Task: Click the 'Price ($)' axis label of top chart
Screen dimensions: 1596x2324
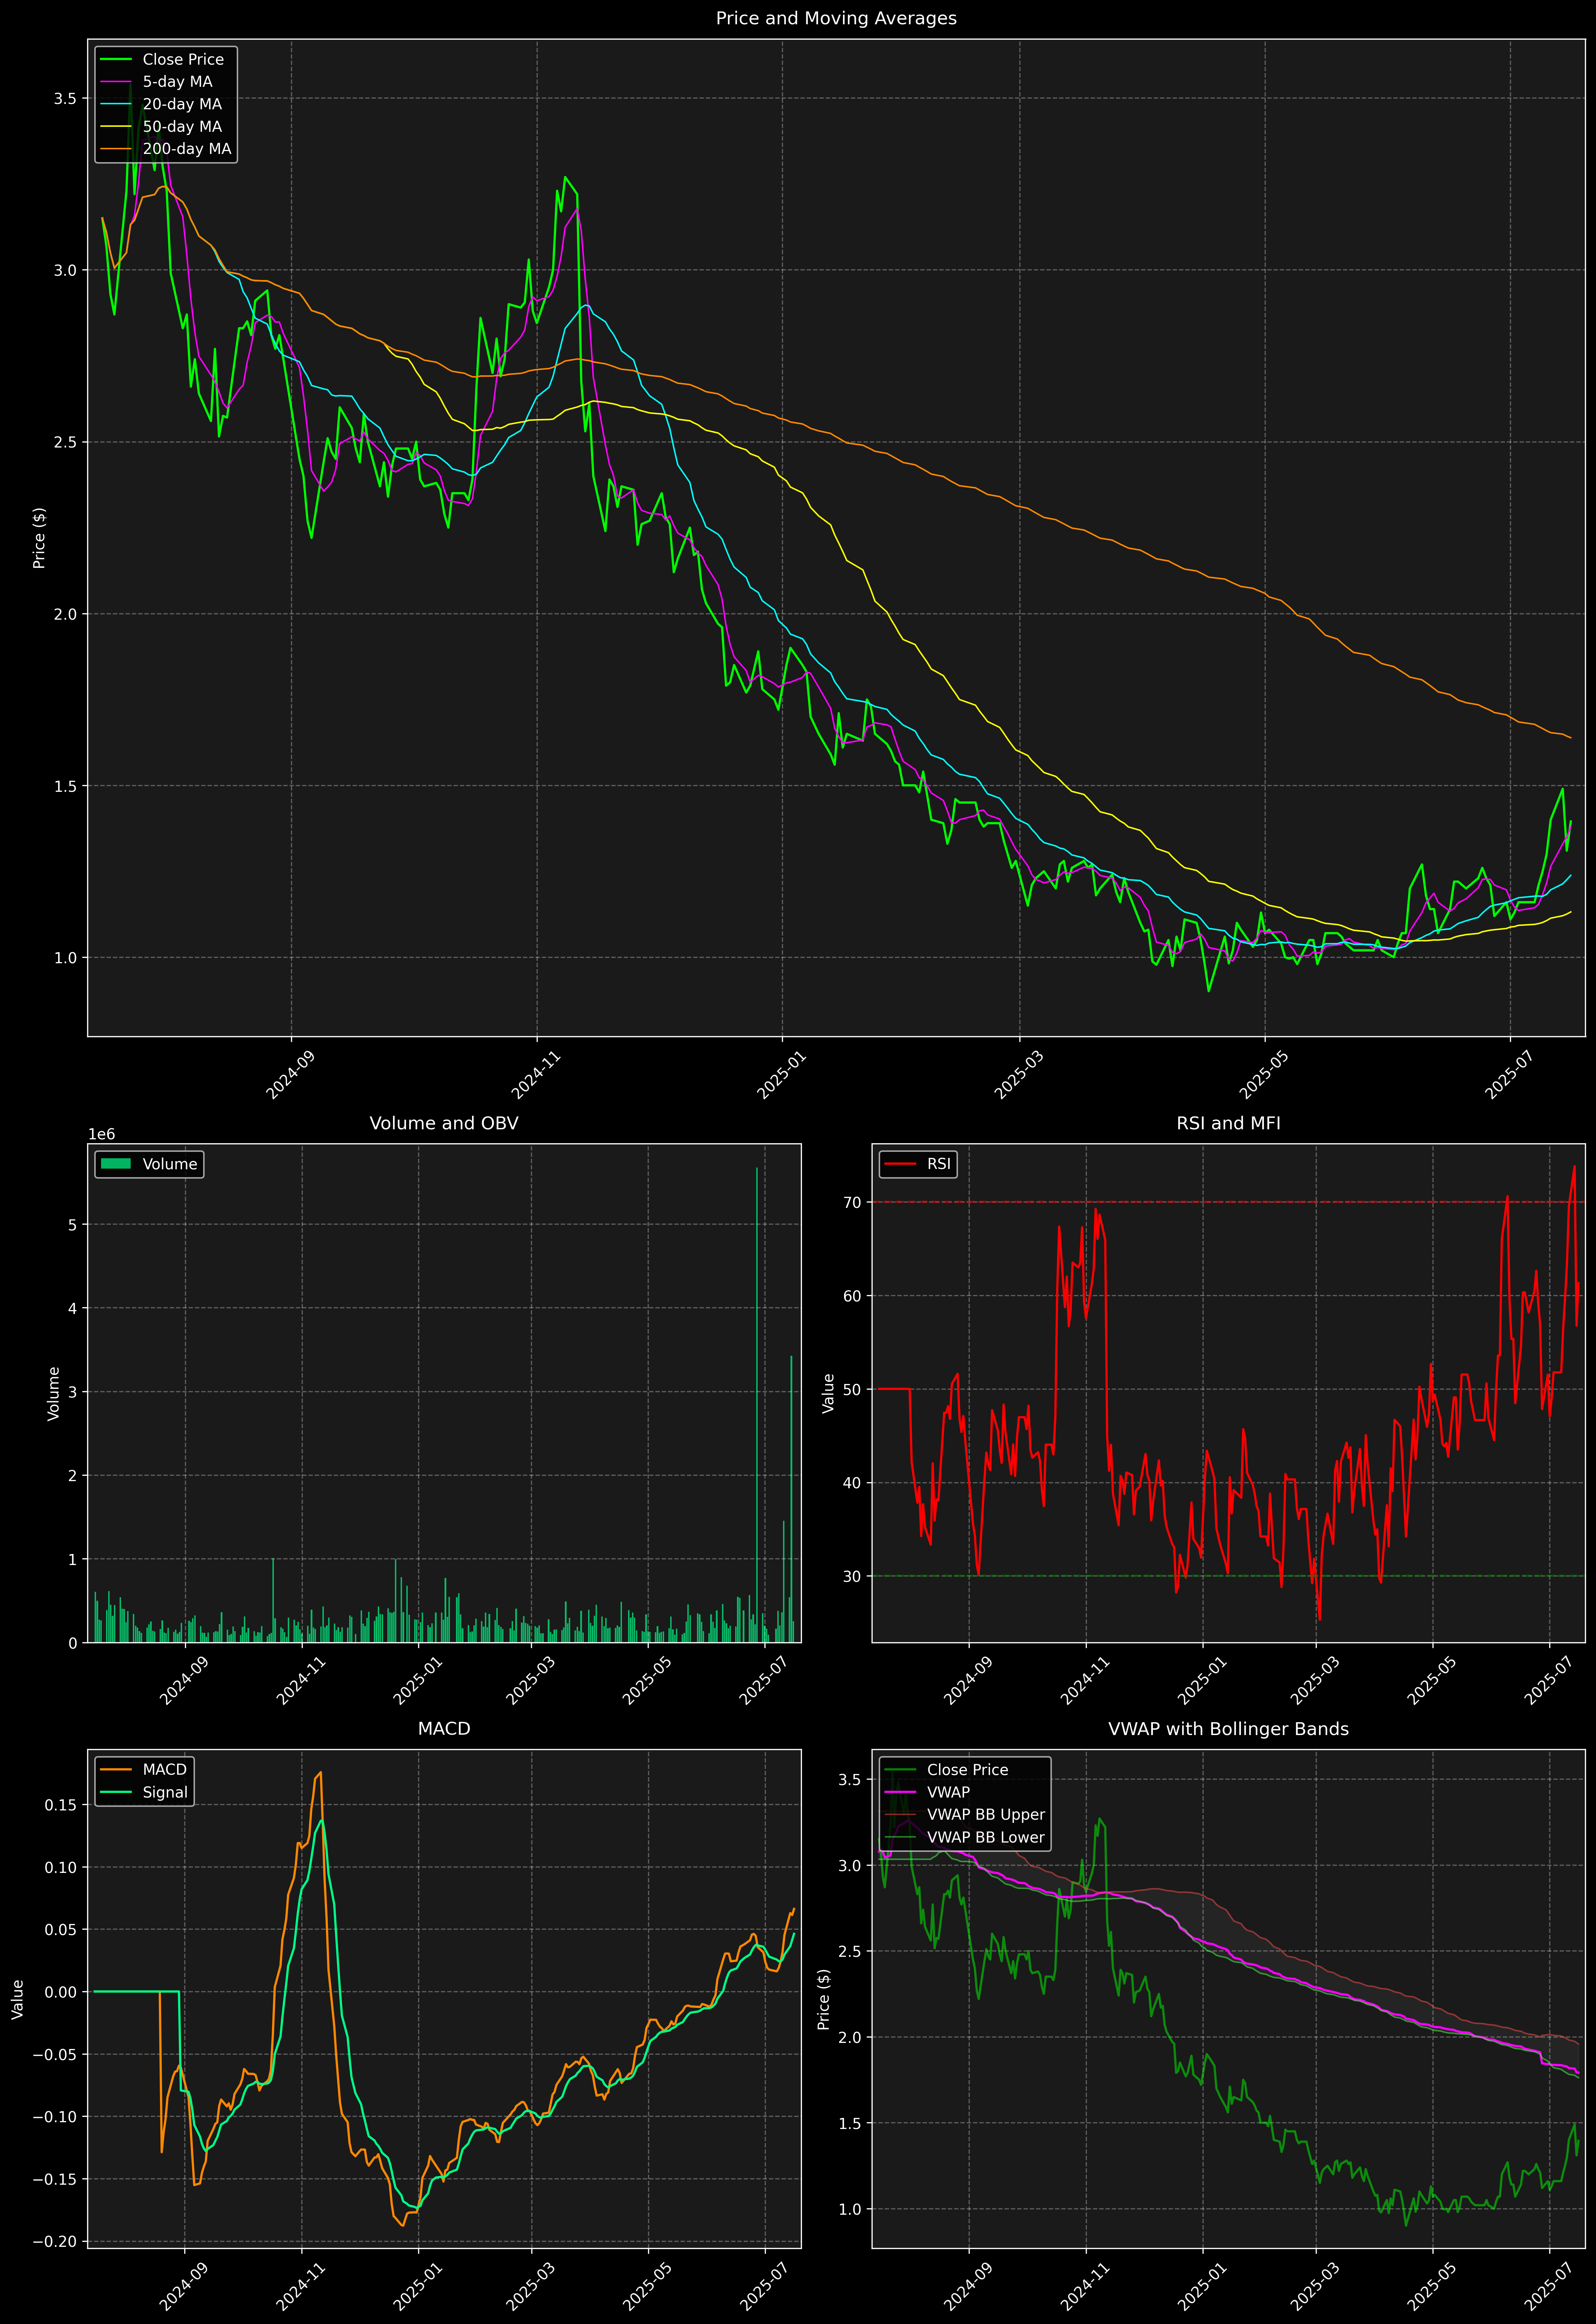Action: tap(39, 538)
